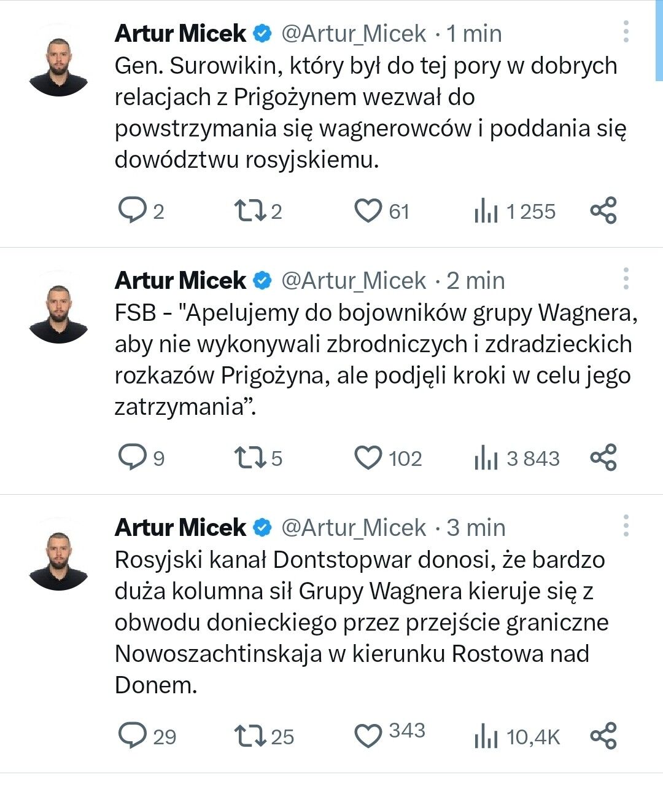Image resolution: width=663 pixels, height=791 pixels.
Task: Share the Gen. Surowikin tweet
Action: coord(603,211)
